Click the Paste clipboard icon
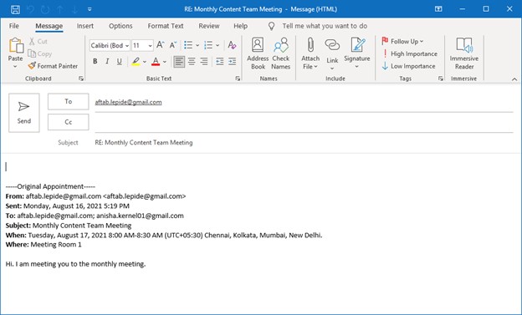Screen dimensions: 522x315 [16, 46]
